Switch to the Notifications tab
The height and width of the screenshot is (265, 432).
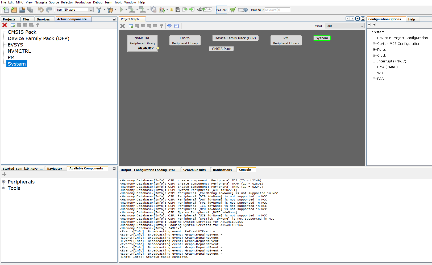[x=223, y=170]
